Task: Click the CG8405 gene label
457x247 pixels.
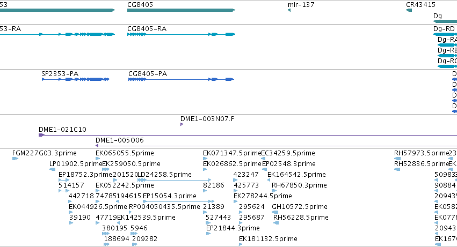Action: (140, 5)
